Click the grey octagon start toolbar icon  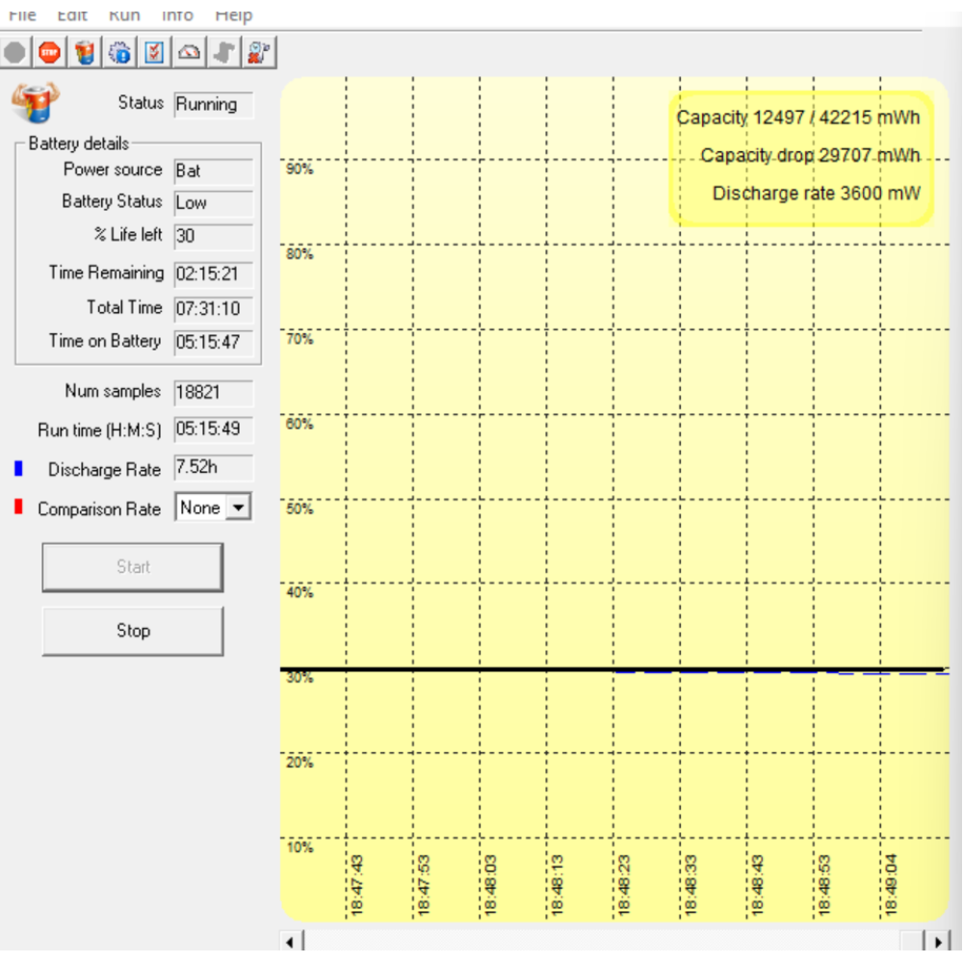tap(14, 52)
